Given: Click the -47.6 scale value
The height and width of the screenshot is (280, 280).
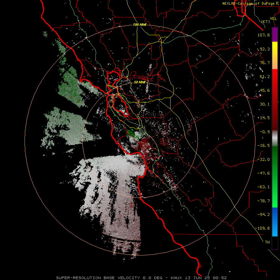Looking at the screenshot, I should (264, 173).
